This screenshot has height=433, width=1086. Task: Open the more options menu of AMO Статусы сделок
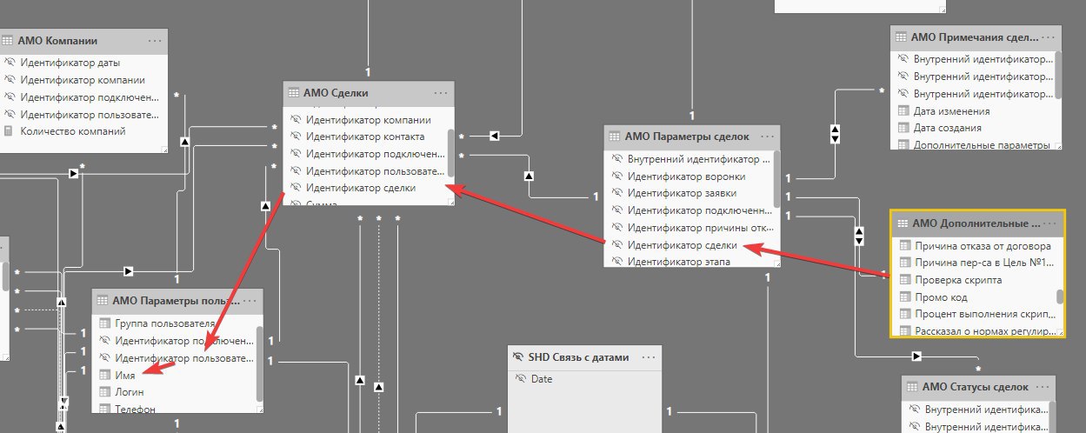1041,387
